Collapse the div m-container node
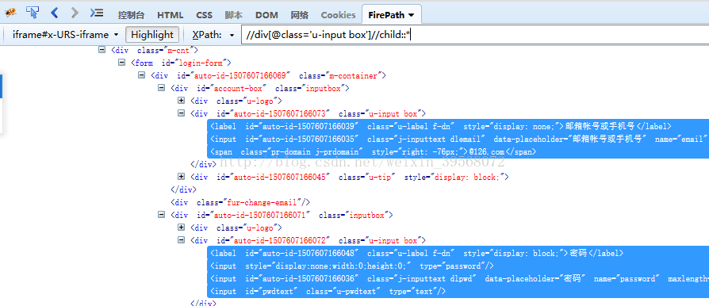Screen dimensions: 709x306 click(x=141, y=75)
